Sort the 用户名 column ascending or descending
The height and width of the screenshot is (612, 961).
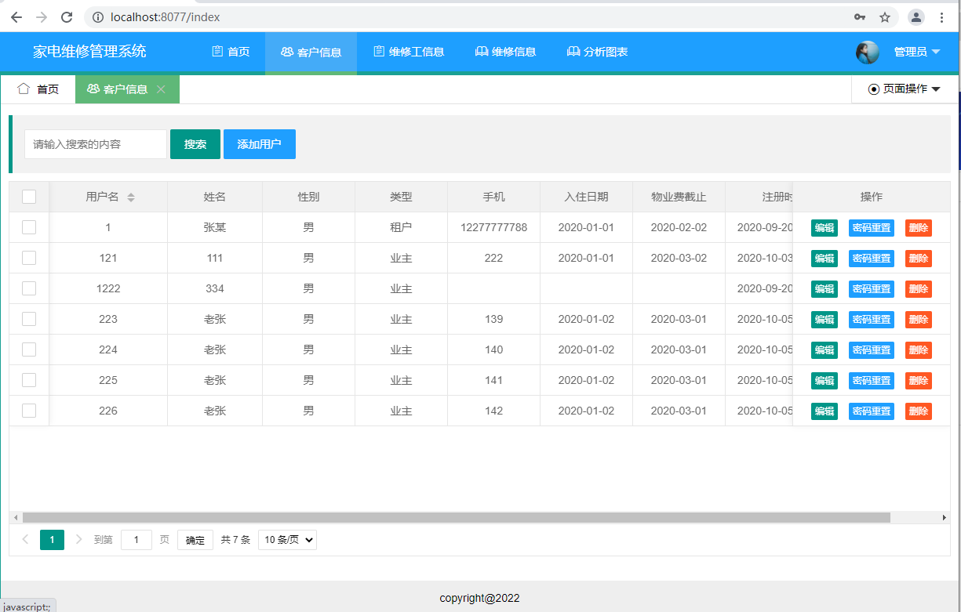click(x=131, y=197)
